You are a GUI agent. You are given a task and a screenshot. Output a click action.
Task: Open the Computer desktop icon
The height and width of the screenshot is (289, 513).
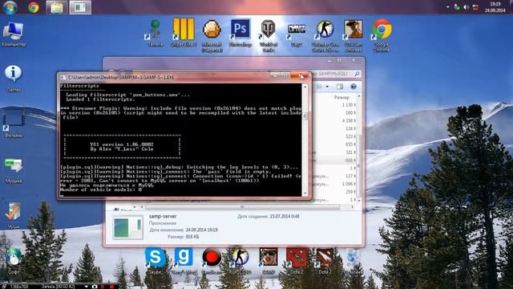tap(14, 35)
